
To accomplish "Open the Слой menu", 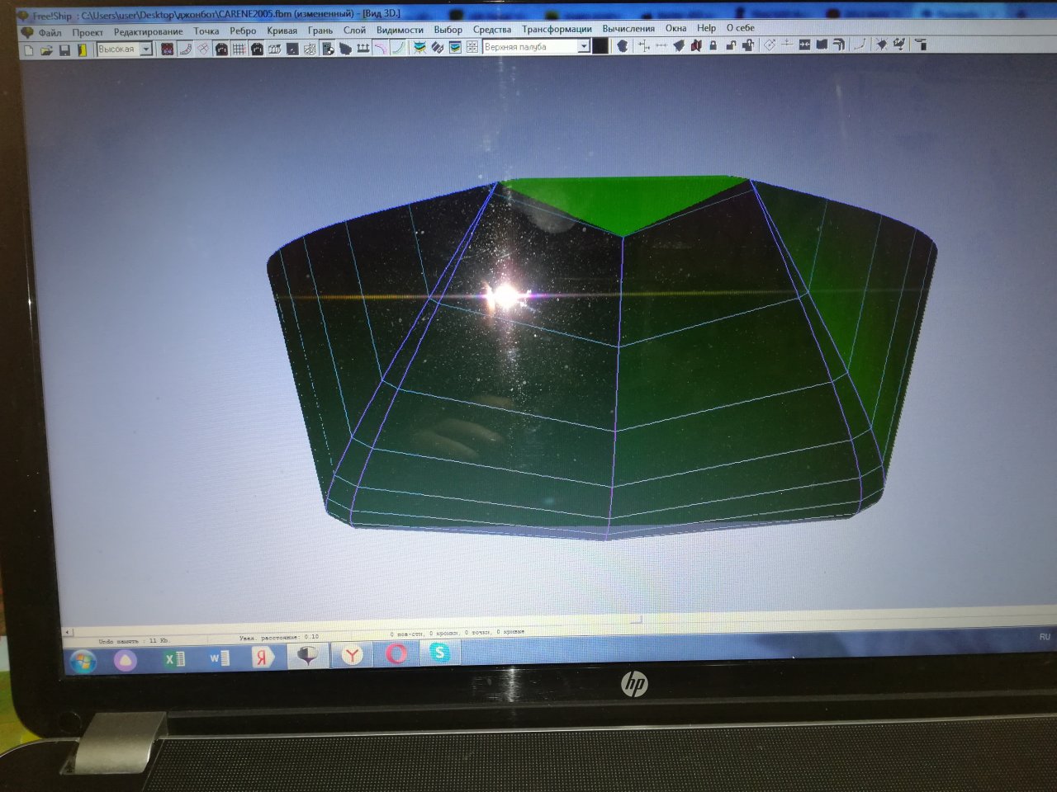I will point(354,30).
